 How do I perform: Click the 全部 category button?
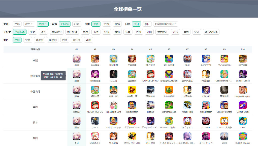pyautogui.click(x=17, y=24)
